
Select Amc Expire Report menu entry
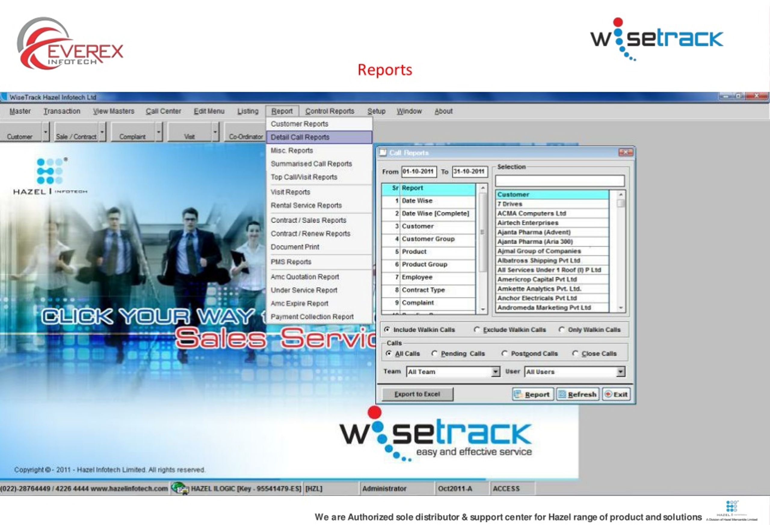click(x=319, y=303)
